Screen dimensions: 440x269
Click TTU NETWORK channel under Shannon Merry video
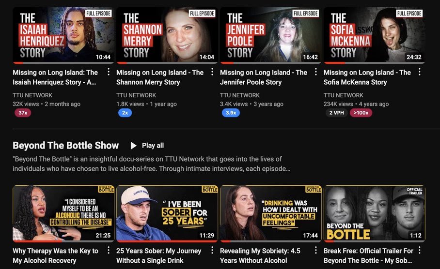(136, 95)
